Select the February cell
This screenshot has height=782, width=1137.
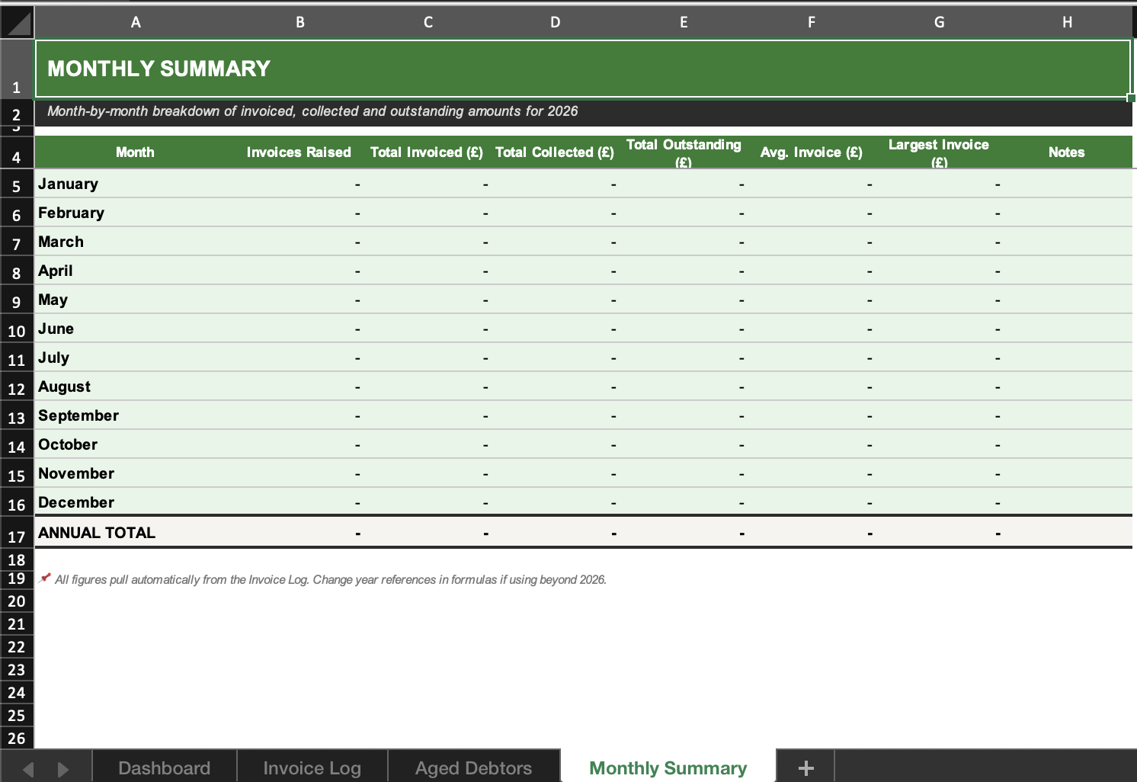[136, 213]
